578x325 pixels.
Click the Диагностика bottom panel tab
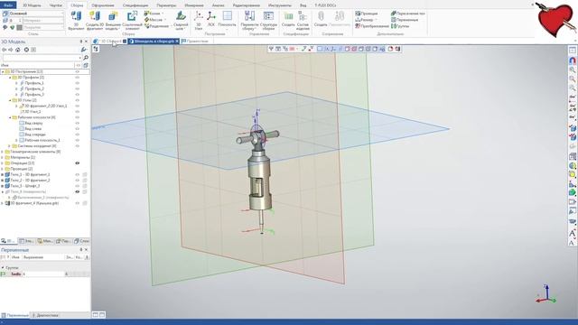(x=45, y=315)
